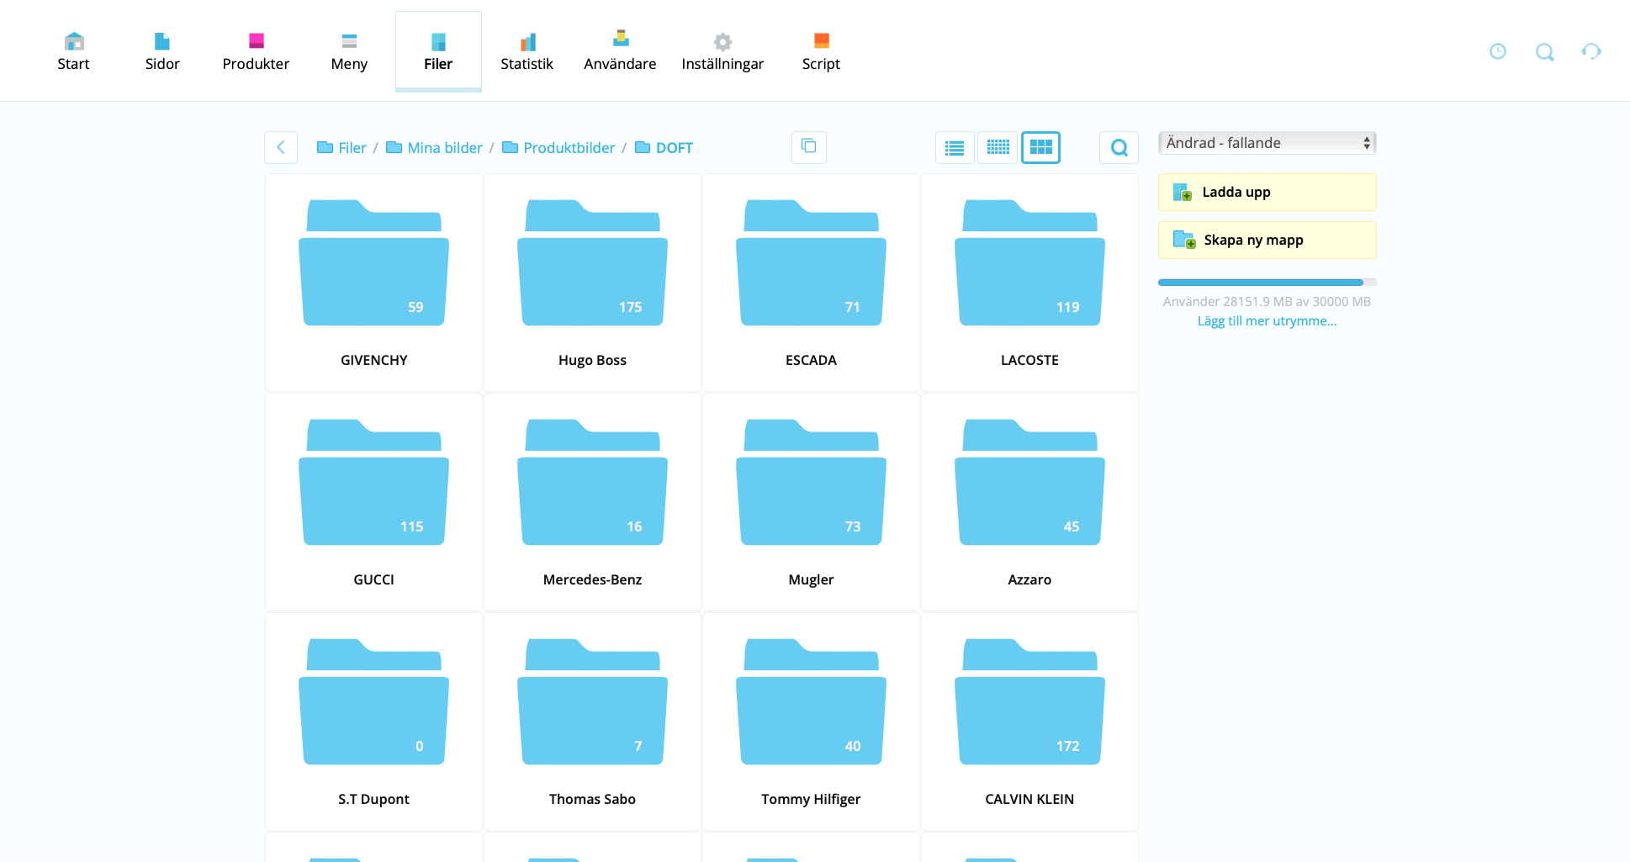Image resolution: width=1630 pixels, height=862 pixels.
Task: Select the Filer tab
Action: click(438, 51)
